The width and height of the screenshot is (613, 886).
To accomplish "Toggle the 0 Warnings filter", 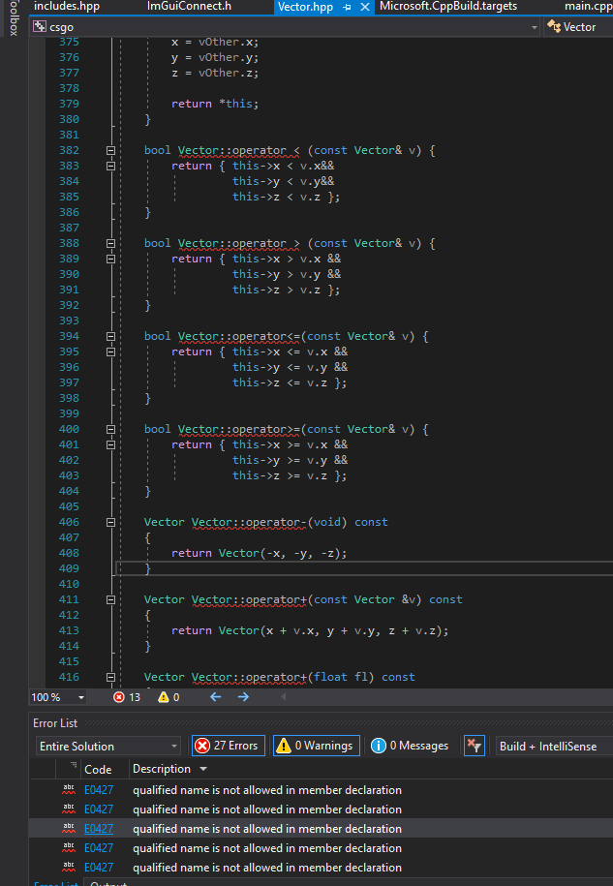I will (x=316, y=746).
